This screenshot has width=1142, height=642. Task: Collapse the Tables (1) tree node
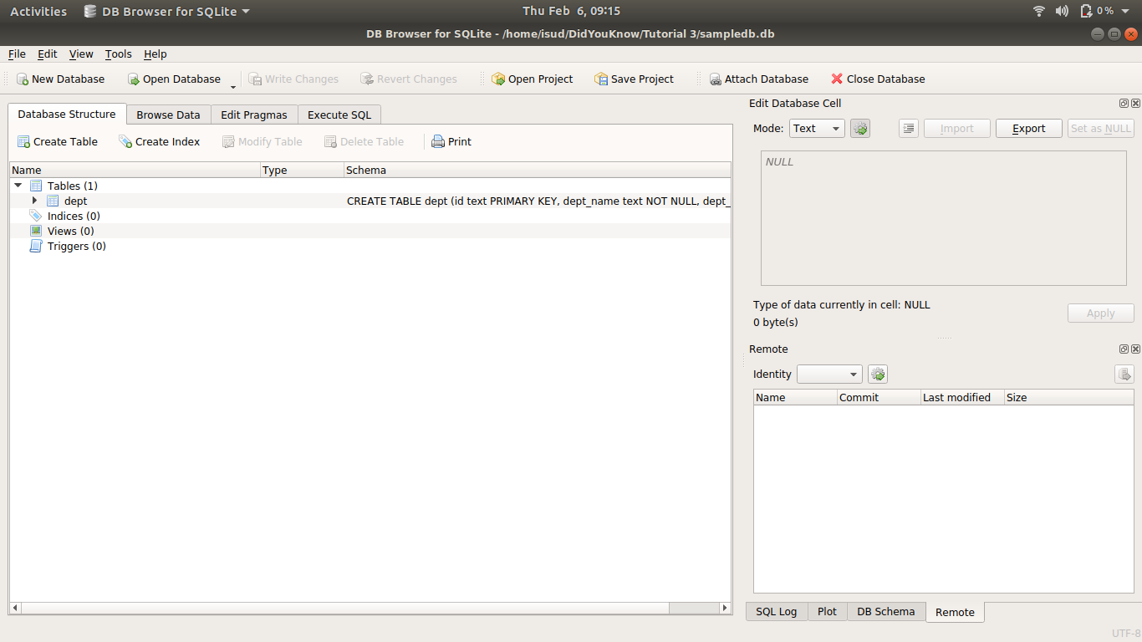(x=18, y=186)
